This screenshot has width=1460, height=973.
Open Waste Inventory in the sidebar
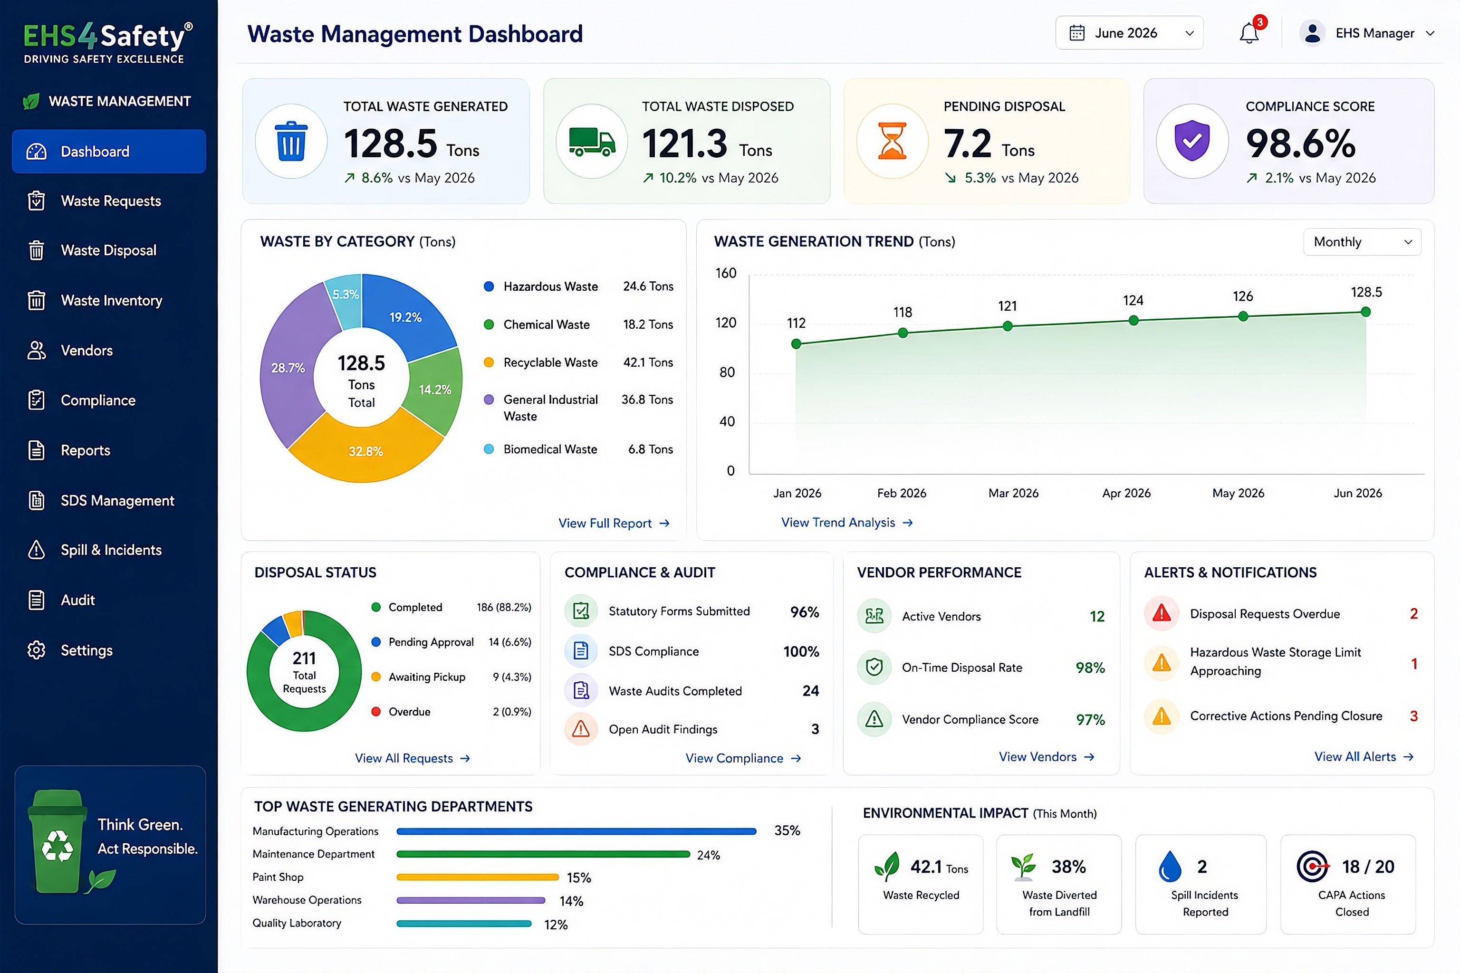(x=109, y=300)
